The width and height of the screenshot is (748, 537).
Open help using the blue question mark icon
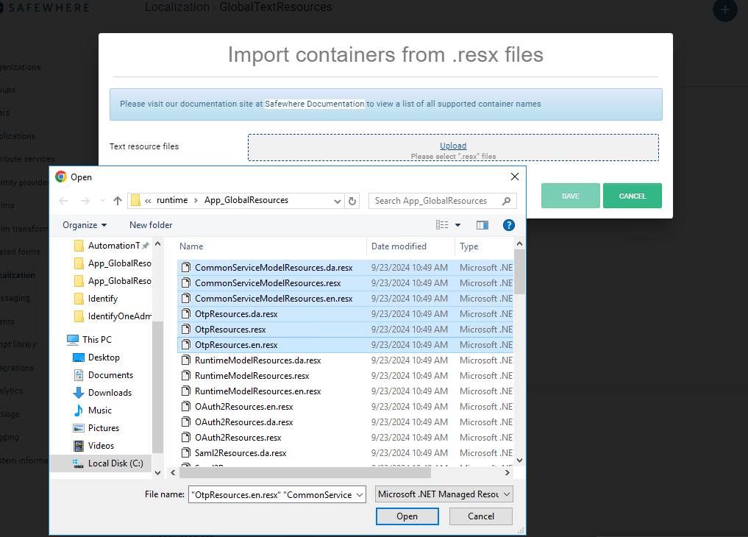tap(509, 224)
